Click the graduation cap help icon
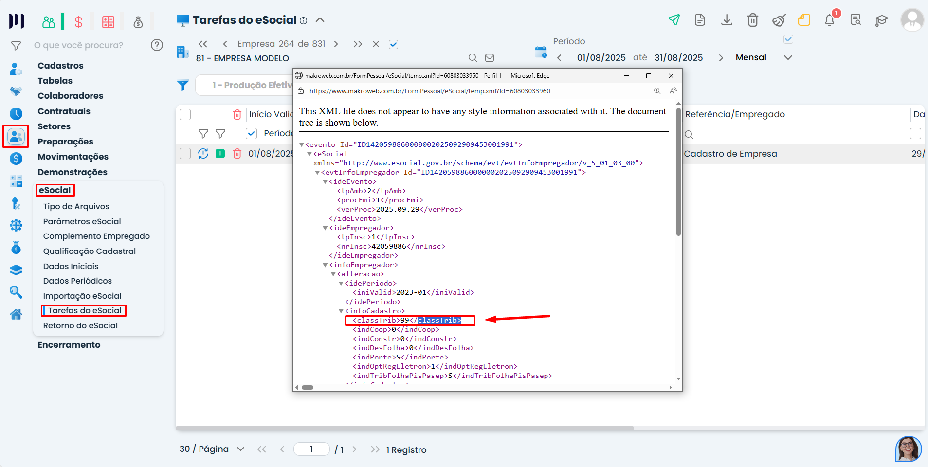Viewport: 928px width, 467px height. (x=881, y=20)
